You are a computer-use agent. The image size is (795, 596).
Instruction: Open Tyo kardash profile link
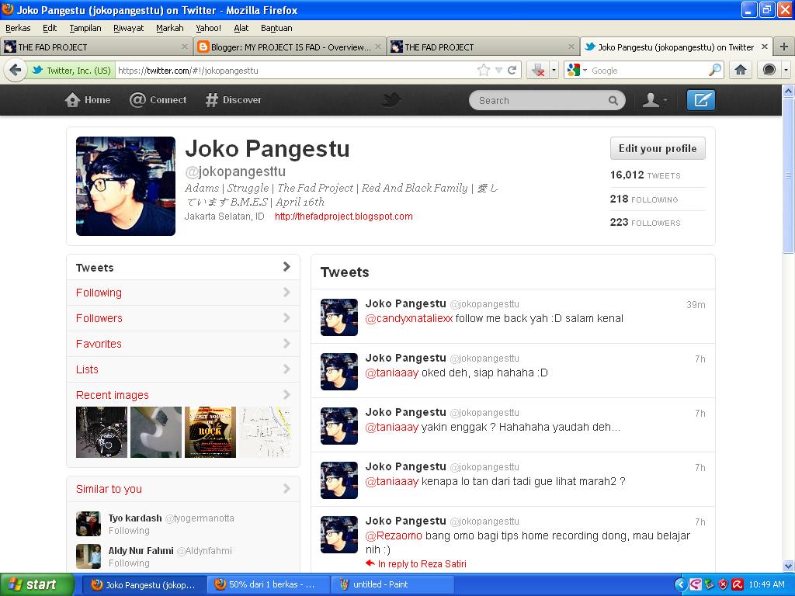pyautogui.click(x=135, y=518)
